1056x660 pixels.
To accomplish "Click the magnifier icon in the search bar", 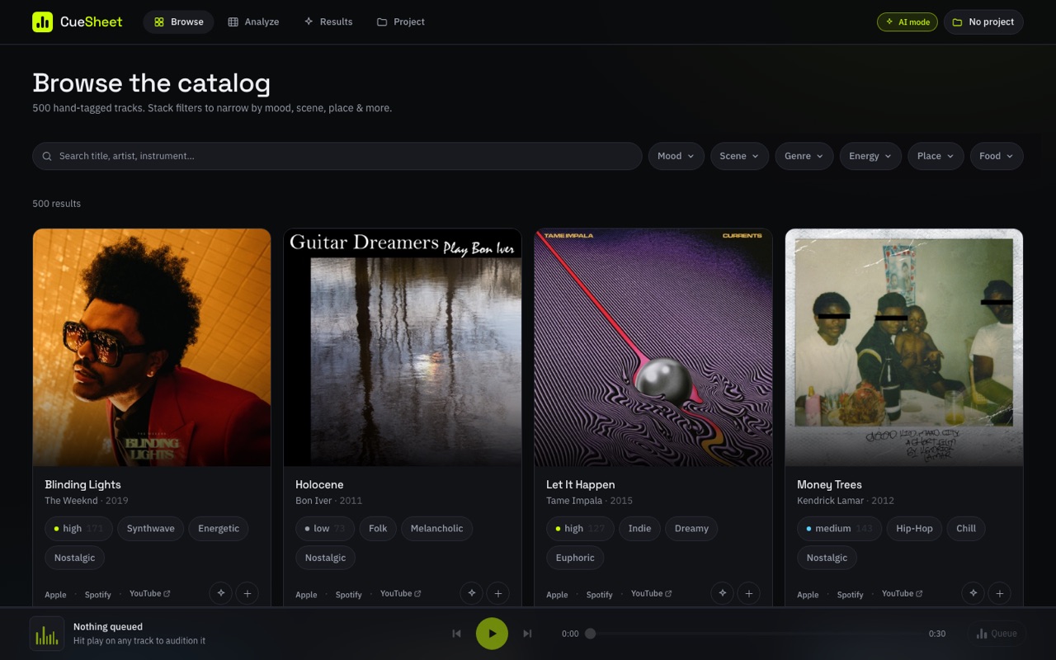I will (47, 156).
